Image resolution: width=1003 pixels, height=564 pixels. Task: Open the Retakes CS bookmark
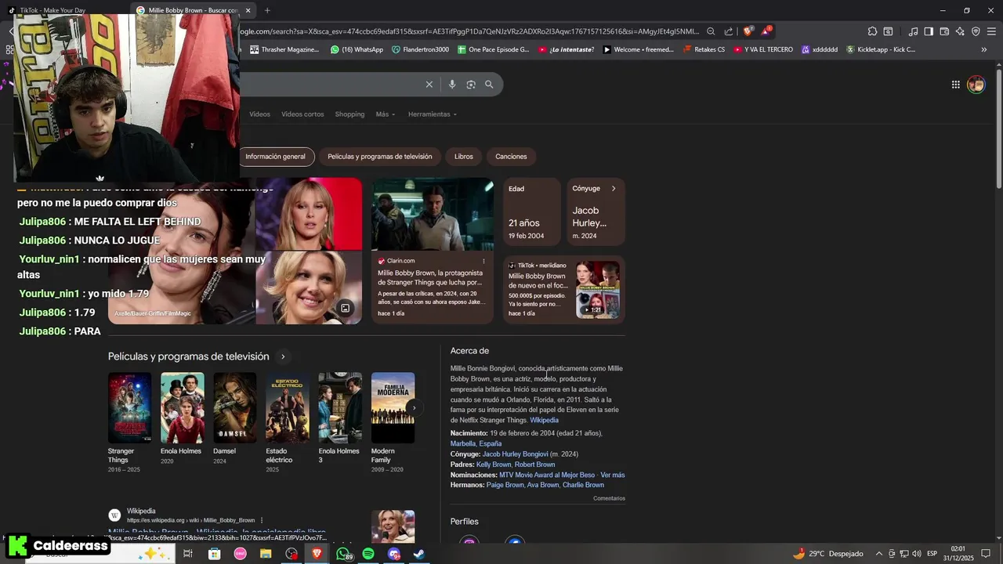tap(703, 49)
